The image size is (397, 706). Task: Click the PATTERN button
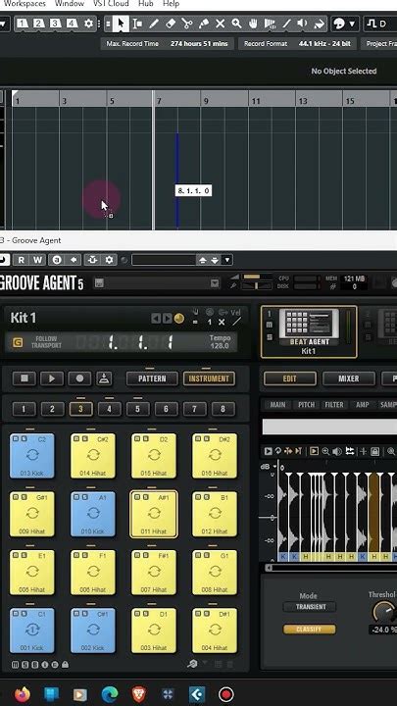(152, 378)
